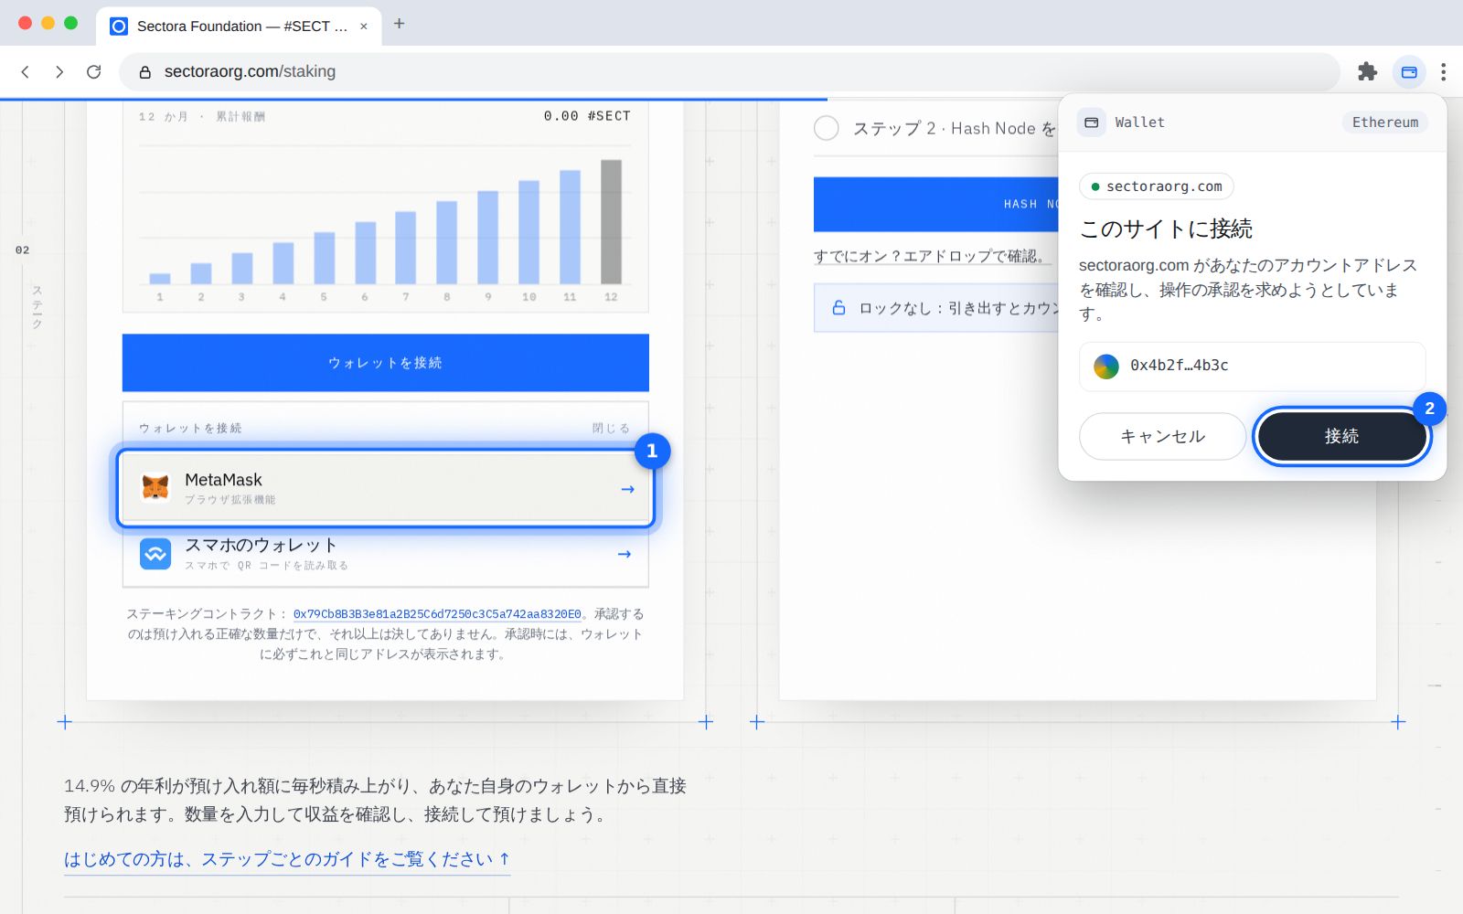The height and width of the screenshot is (914, 1463).
Task: Select the 0x4b2f…4b3c account row
Action: 1252,366
